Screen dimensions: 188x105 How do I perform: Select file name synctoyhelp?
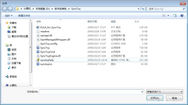coord(47,60)
